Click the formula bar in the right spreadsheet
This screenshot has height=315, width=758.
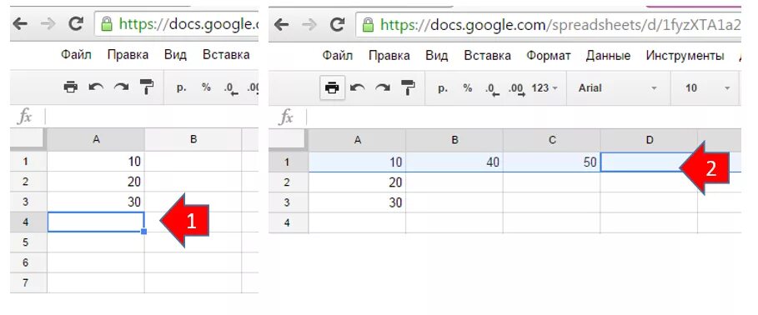coord(524,117)
